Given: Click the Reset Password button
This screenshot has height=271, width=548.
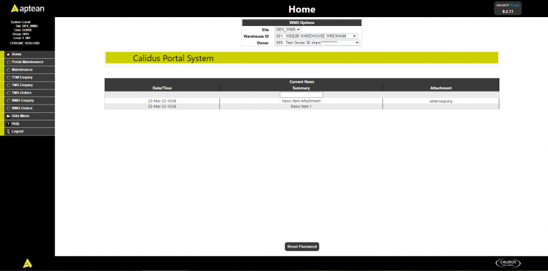Looking at the screenshot, I should [302, 246].
